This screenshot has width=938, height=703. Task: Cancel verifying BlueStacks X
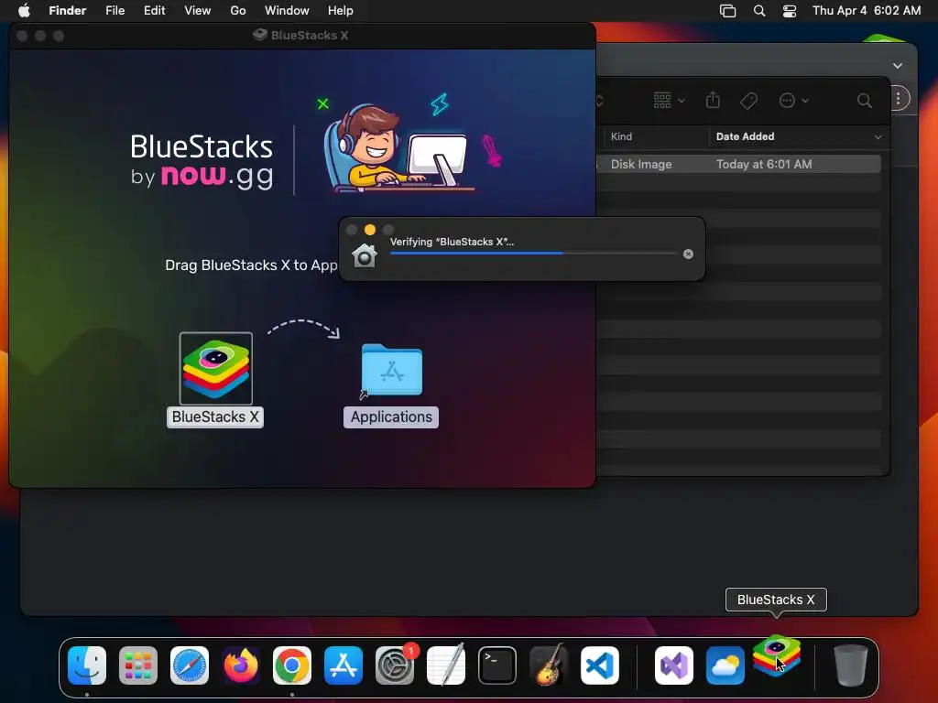coord(688,254)
